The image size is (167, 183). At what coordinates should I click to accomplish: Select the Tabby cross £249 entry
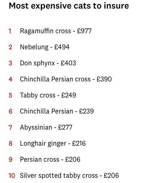[48, 95]
